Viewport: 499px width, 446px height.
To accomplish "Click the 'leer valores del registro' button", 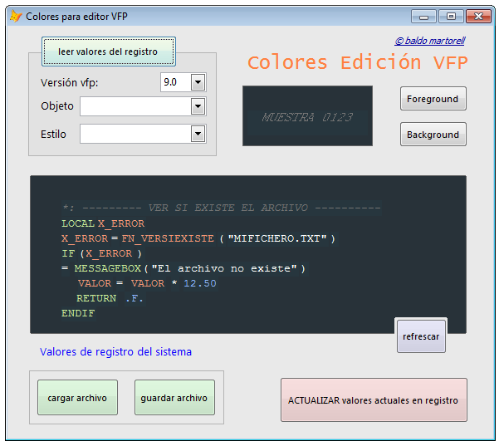I will point(108,51).
